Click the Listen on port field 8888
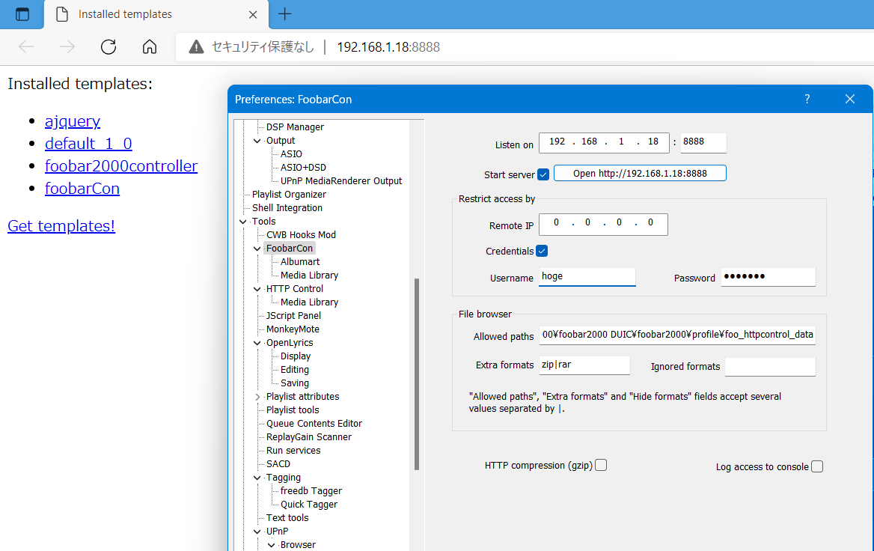 (x=703, y=142)
